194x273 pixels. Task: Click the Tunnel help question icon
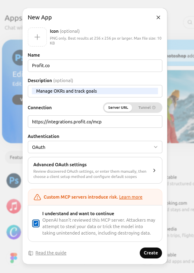pyautogui.click(x=154, y=108)
